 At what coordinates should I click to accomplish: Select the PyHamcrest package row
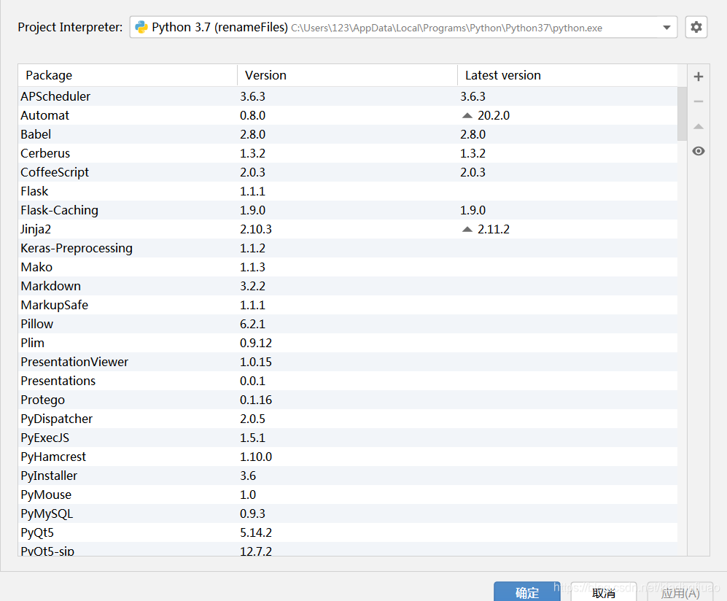tap(348, 457)
